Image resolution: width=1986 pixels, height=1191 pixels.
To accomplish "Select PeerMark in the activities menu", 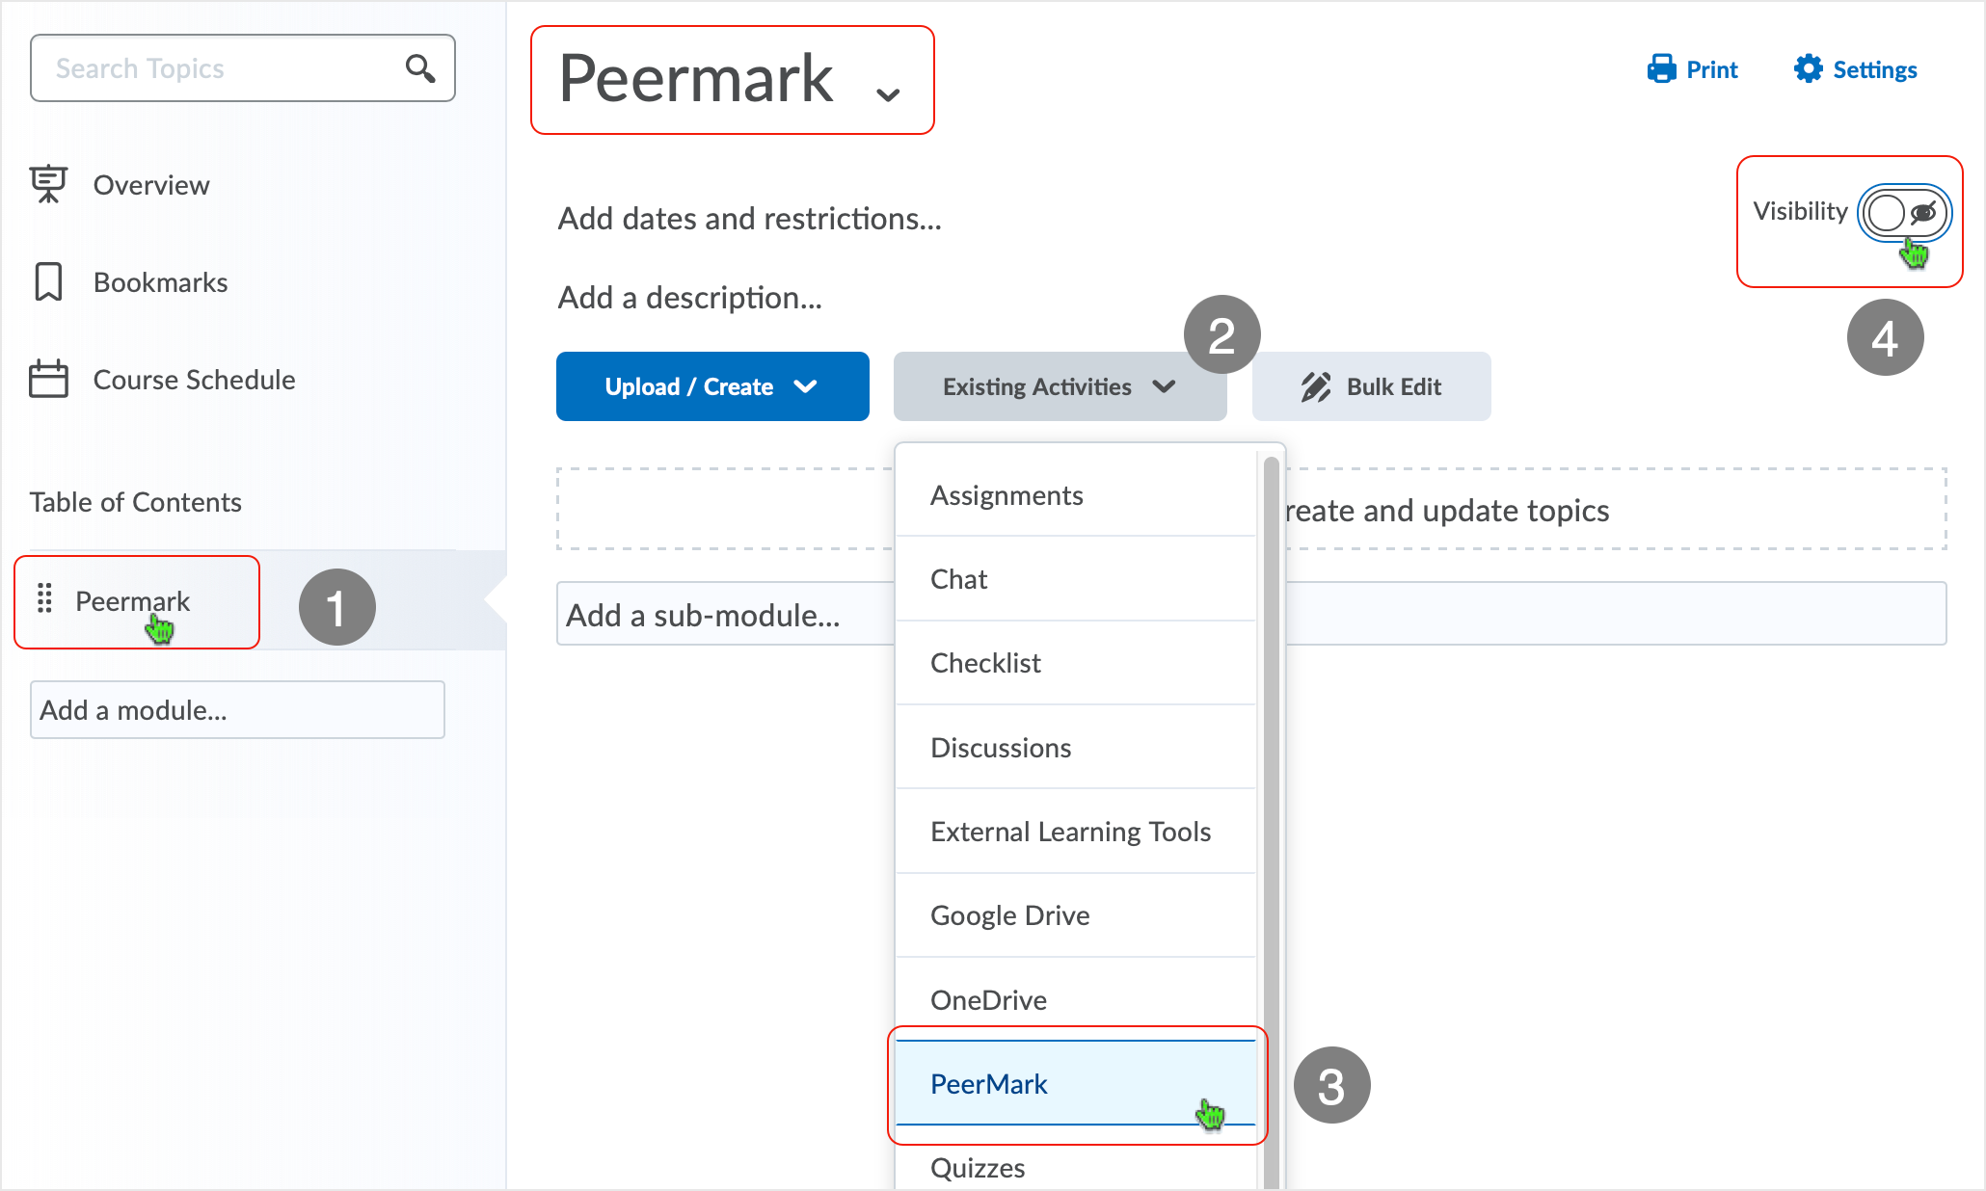I will 1076,1083.
